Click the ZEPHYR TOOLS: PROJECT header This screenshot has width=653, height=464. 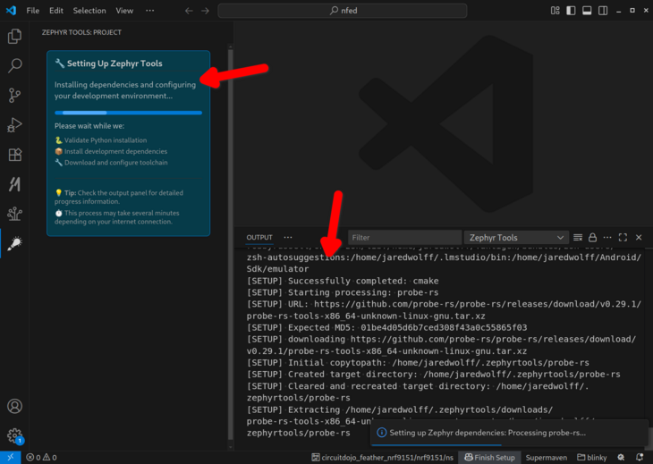(x=81, y=32)
